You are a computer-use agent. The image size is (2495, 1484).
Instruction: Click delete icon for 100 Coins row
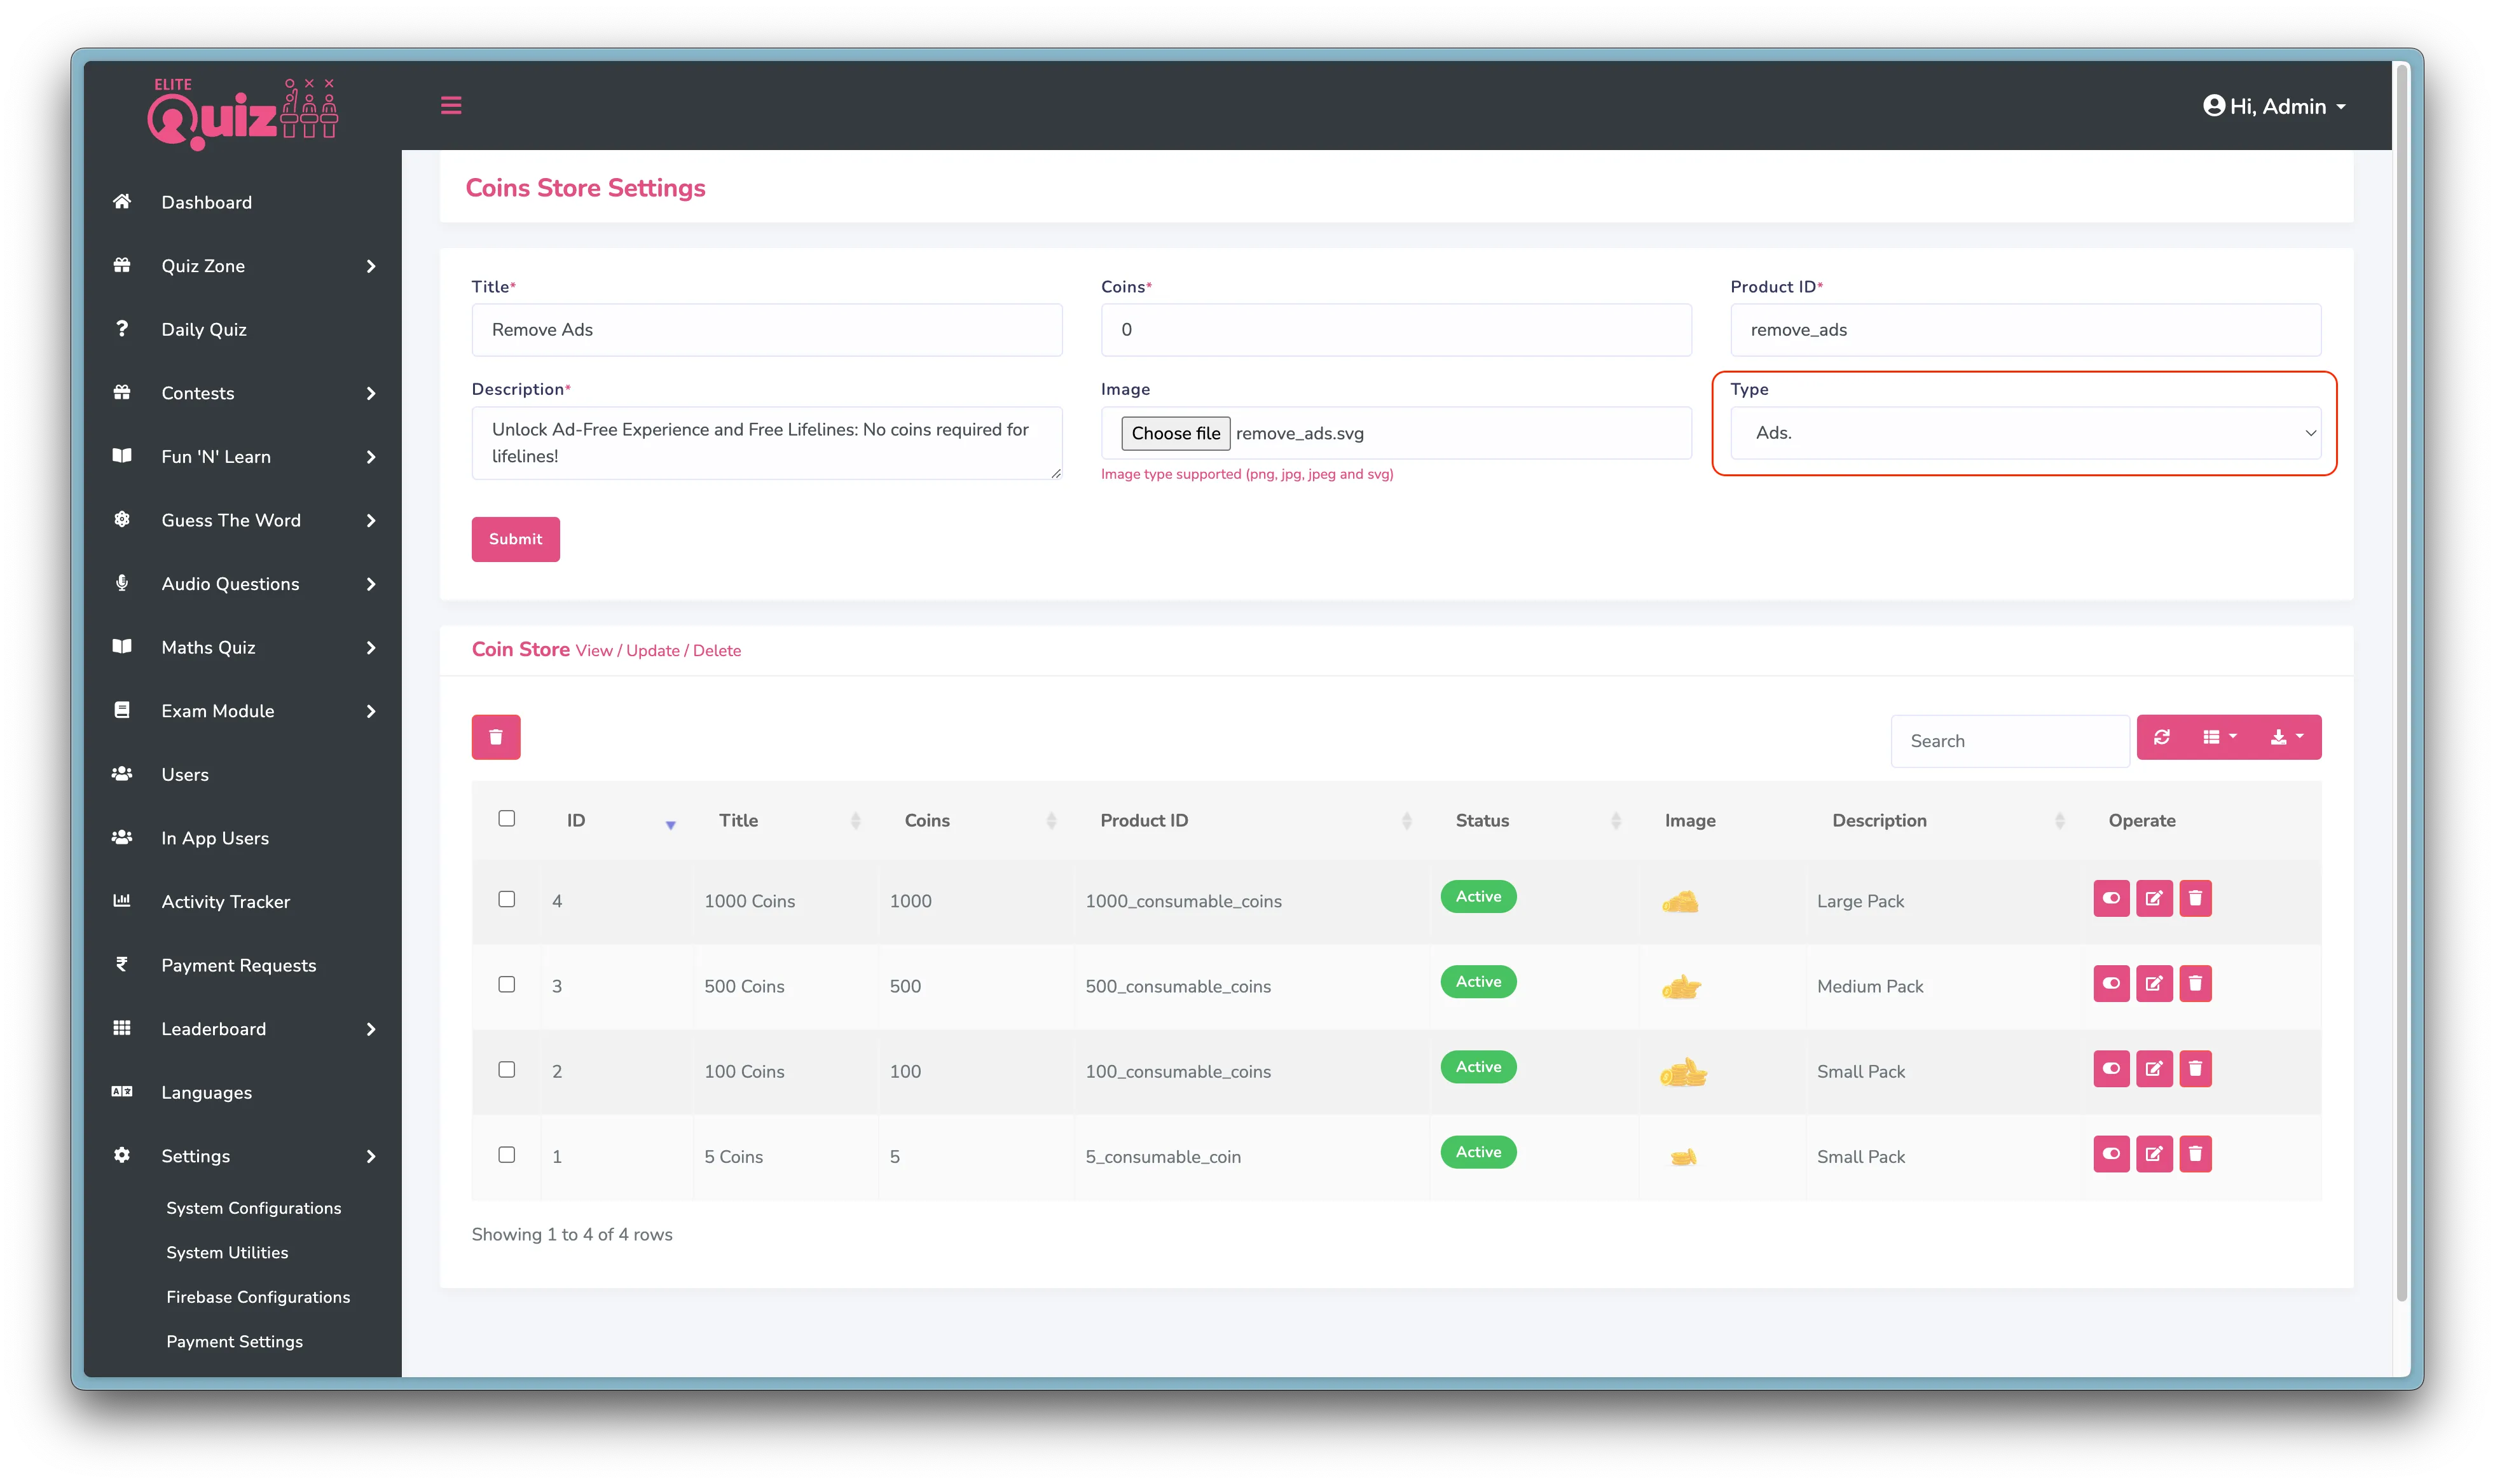pyautogui.click(x=2196, y=1069)
